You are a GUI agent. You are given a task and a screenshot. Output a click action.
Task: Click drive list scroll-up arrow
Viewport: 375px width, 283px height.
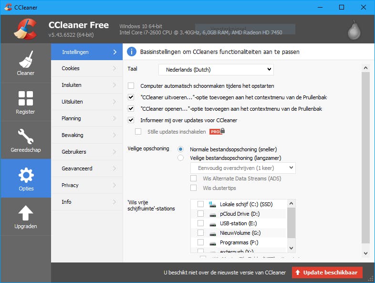[292, 204]
